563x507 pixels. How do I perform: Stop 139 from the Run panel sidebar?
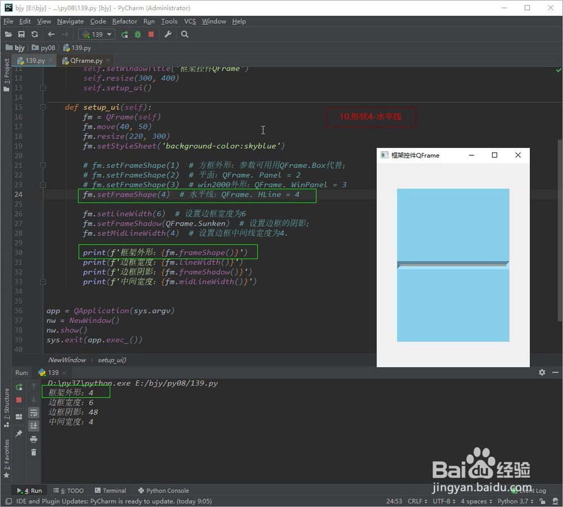[x=19, y=400]
